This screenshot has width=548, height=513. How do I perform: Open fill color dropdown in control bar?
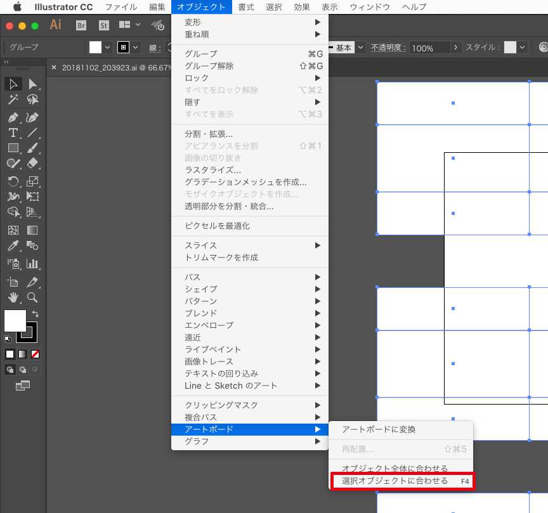coord(107,47)
